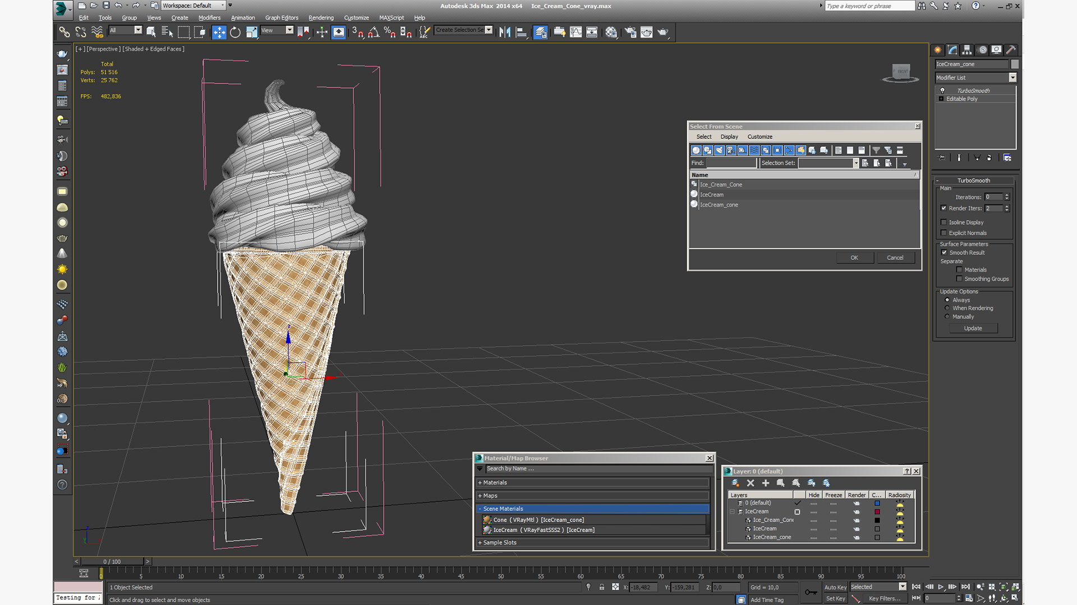Image resolution: width=1077 pixels, height=605 pixels.
Task: Open the Create Selection Set dropdown
Action: [x=489, y=30]
